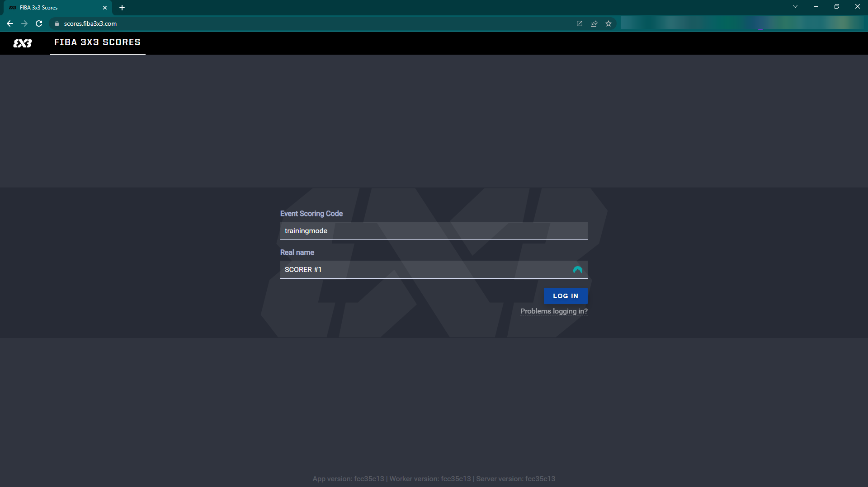Click the LOG IN button
Image resolution: width=868 pixels, height=487 pixels.
(x=566, y=296)
